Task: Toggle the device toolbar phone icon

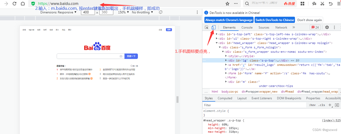Action: click(x=213, y=27)
